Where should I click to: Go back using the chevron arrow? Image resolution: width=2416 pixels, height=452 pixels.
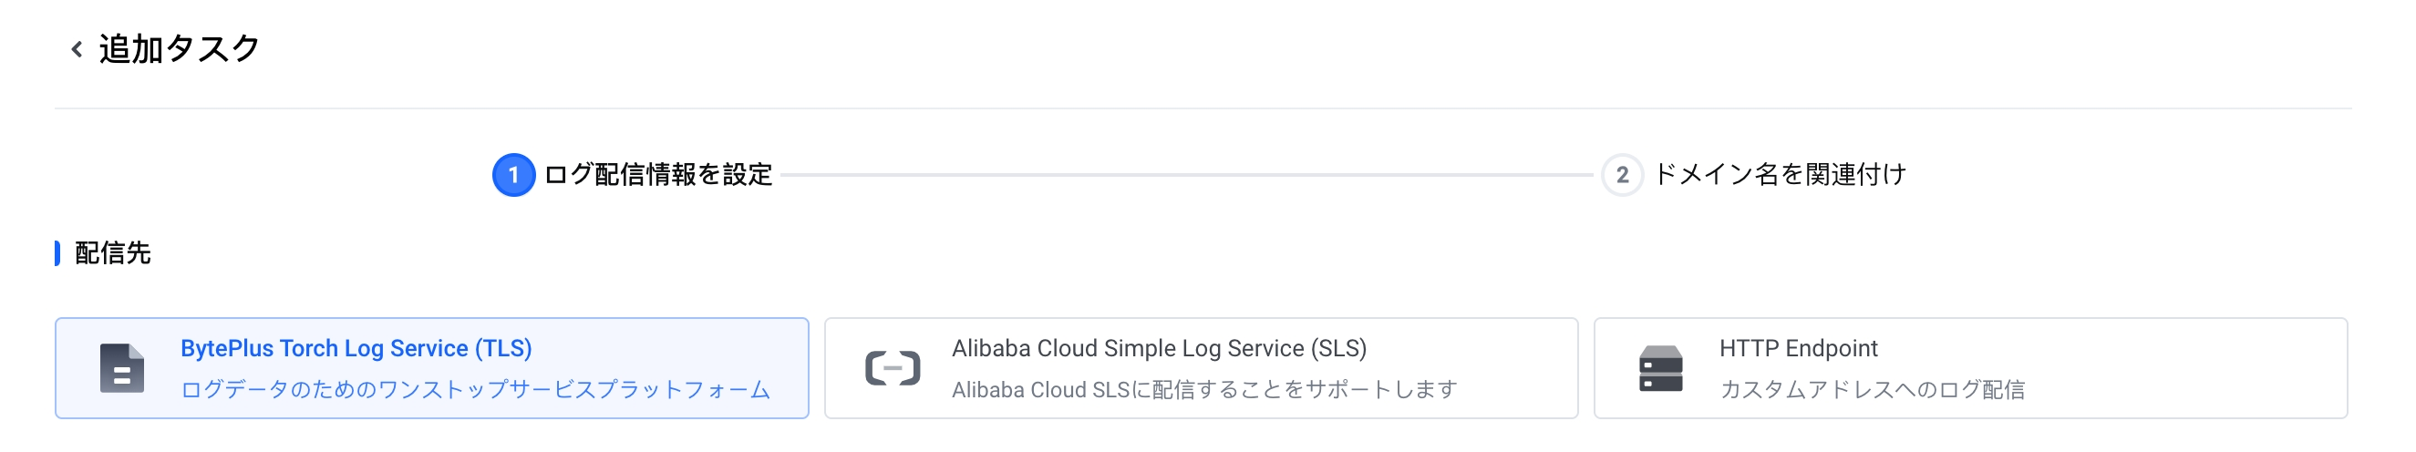click(77, 49)
